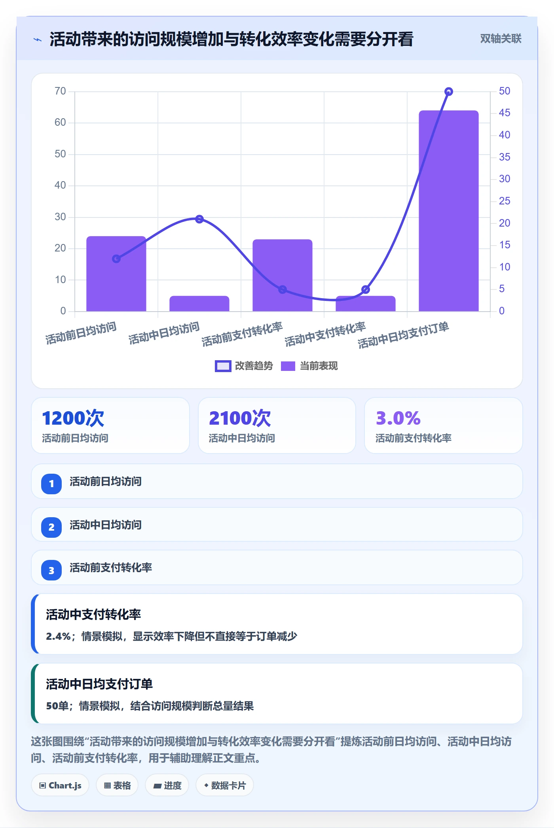Click the main title 活动带来的访问规模增加与转化效率变化需要分开看
Screen dimensions: 554x828
[x=231, y=40]
